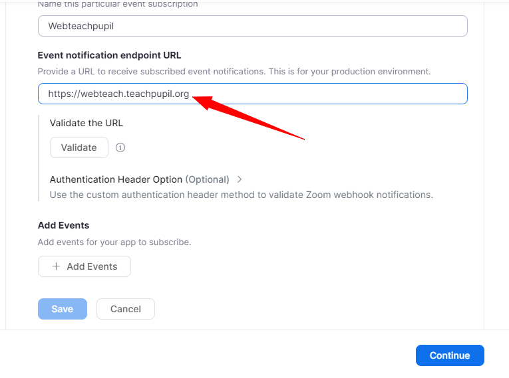The image size is (509, 378).
Task: Click 'Add events for your app' helper text
Action: pos(114,242)
